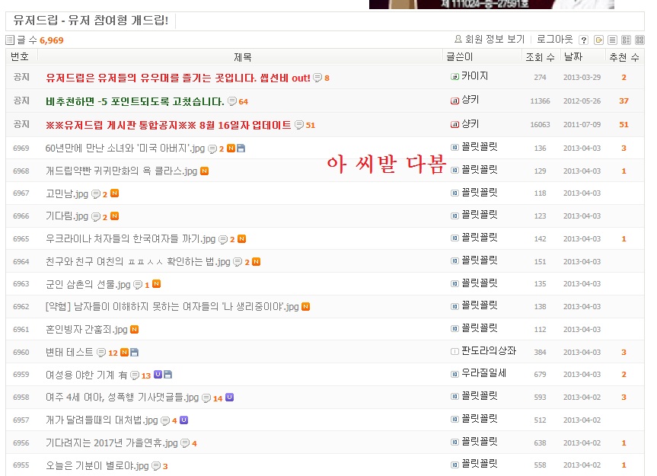Click the document icon beside 글 수
This screenshot has height=476, width=657.
[x=10, y=40]
